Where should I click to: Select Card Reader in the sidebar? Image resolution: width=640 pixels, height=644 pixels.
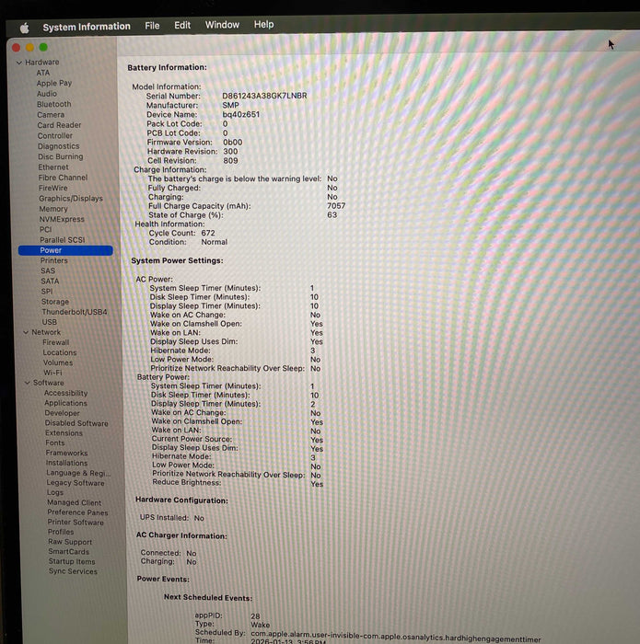point(59,125)
